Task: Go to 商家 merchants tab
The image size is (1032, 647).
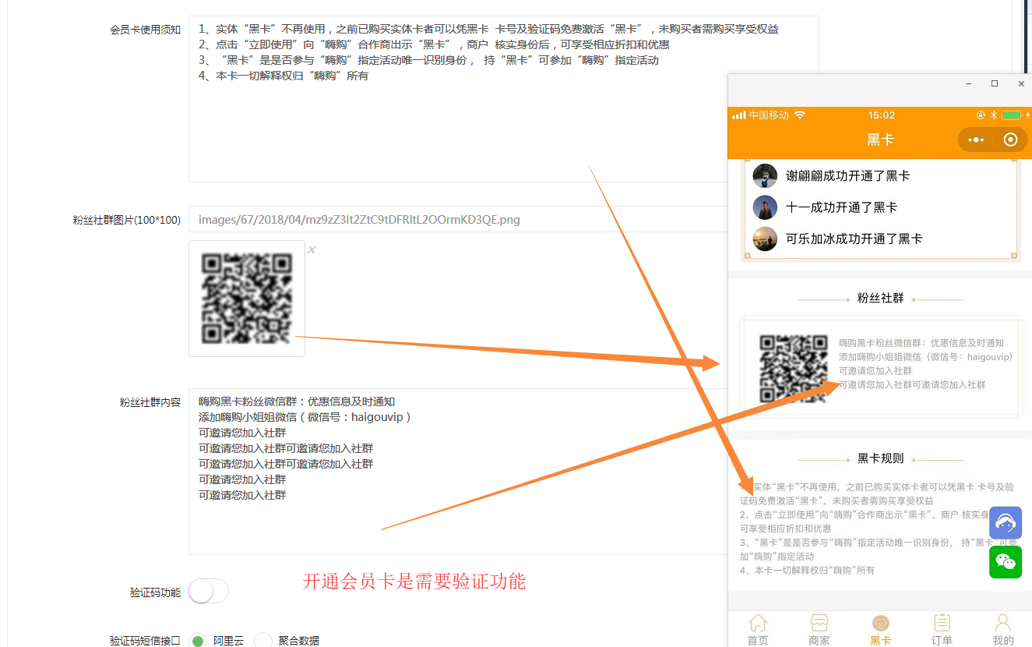Action: (819, 630)
